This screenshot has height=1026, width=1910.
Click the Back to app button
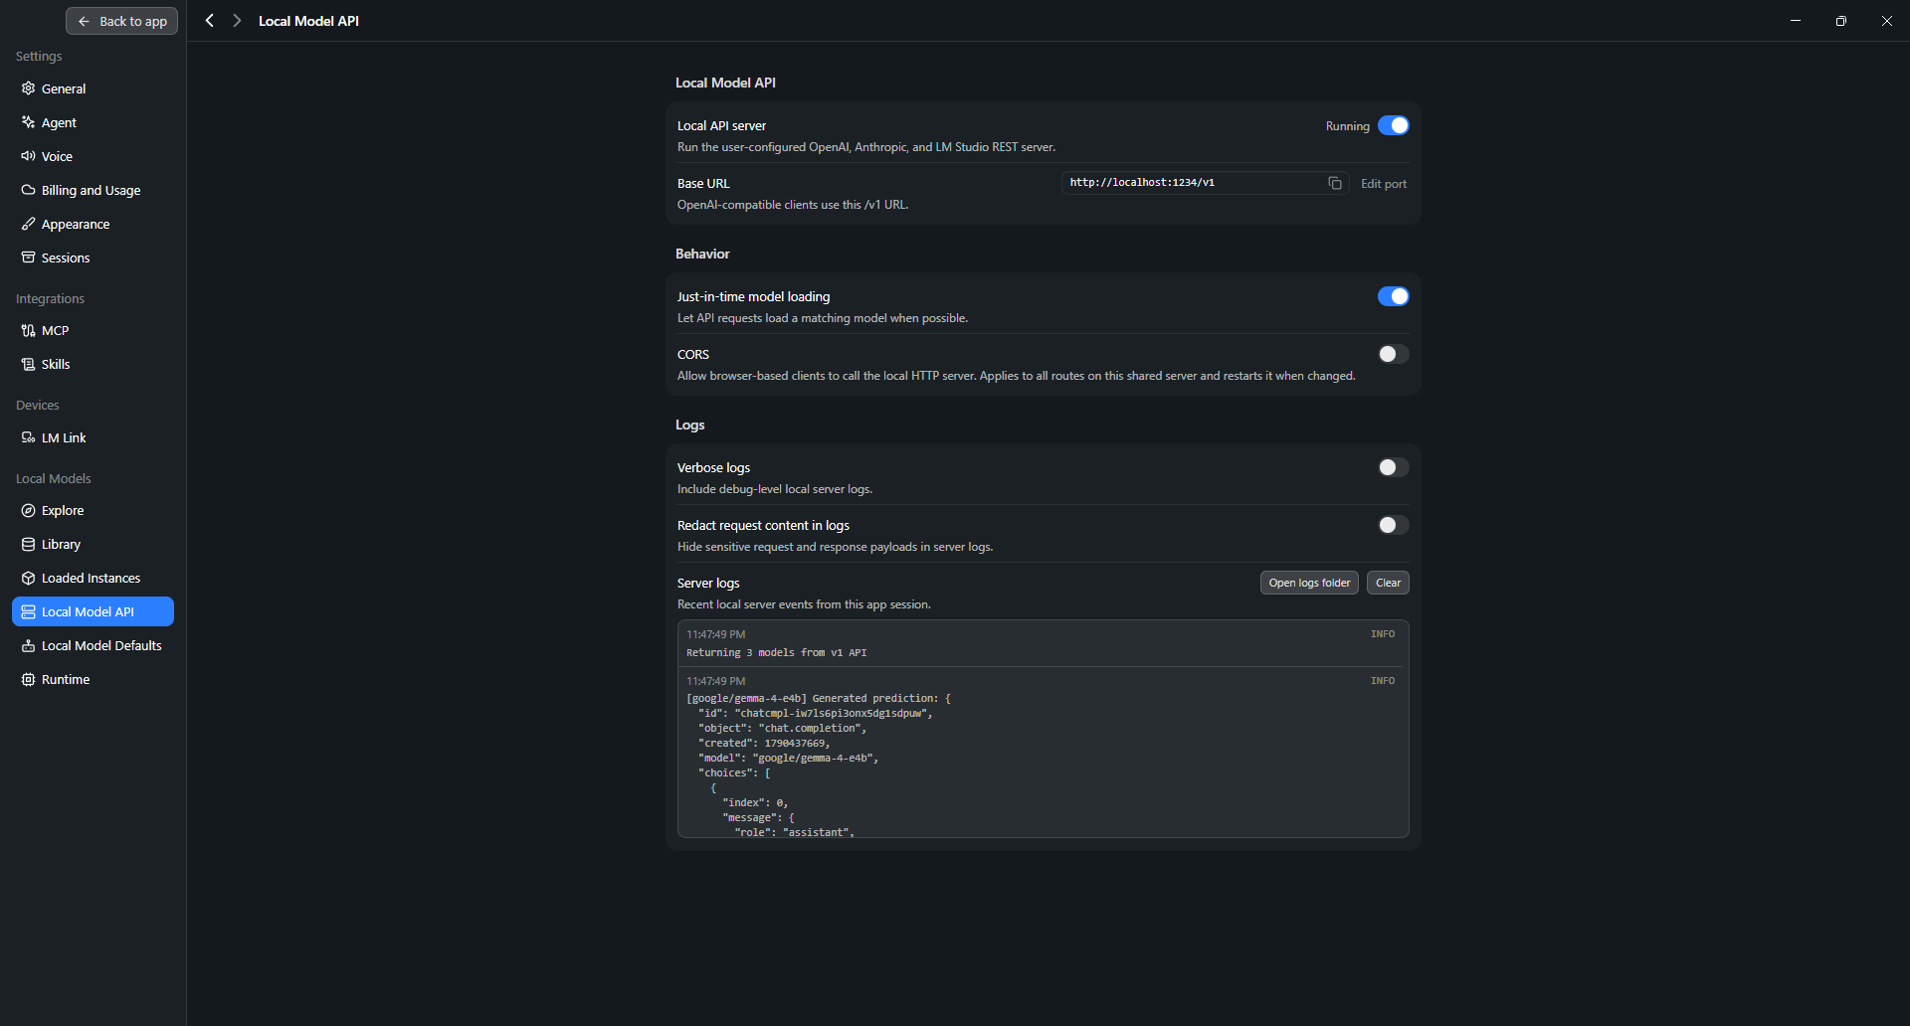pyautogui.click(x=121, y=21)
